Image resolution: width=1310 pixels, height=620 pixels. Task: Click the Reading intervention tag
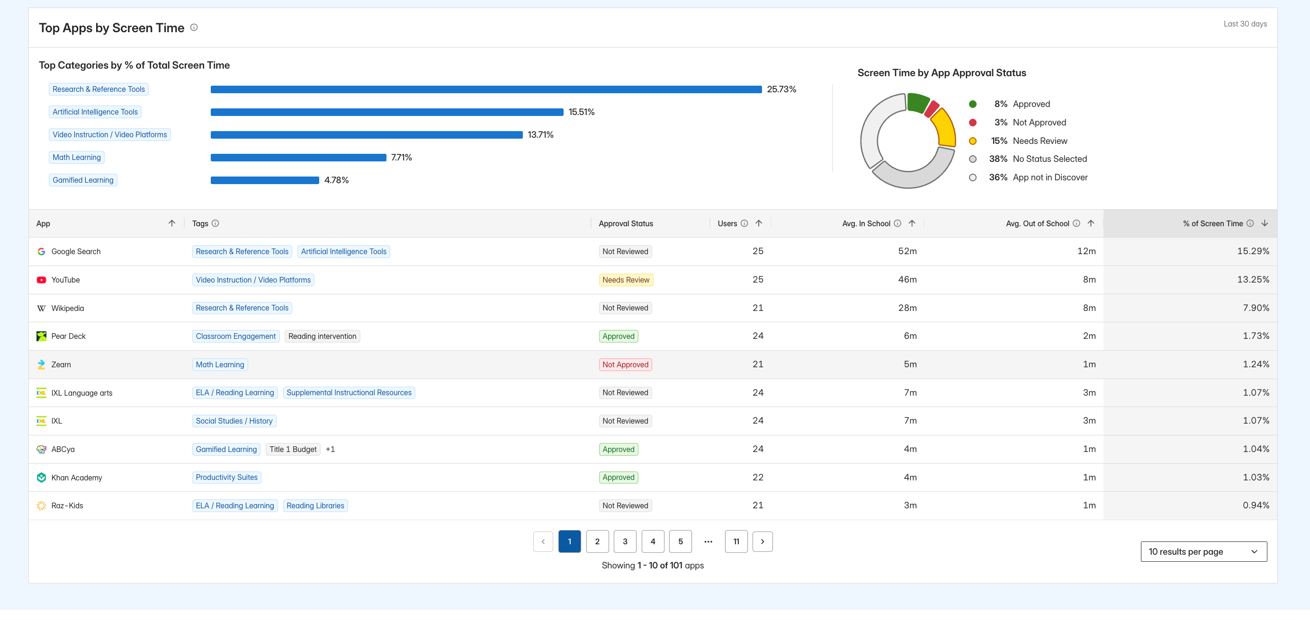click(323, 336)
